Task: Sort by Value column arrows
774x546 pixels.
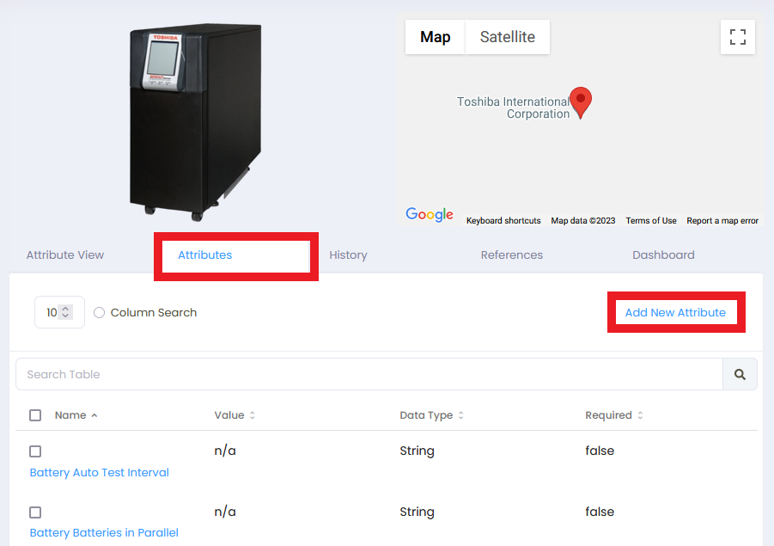Action: tap(252, 415)
